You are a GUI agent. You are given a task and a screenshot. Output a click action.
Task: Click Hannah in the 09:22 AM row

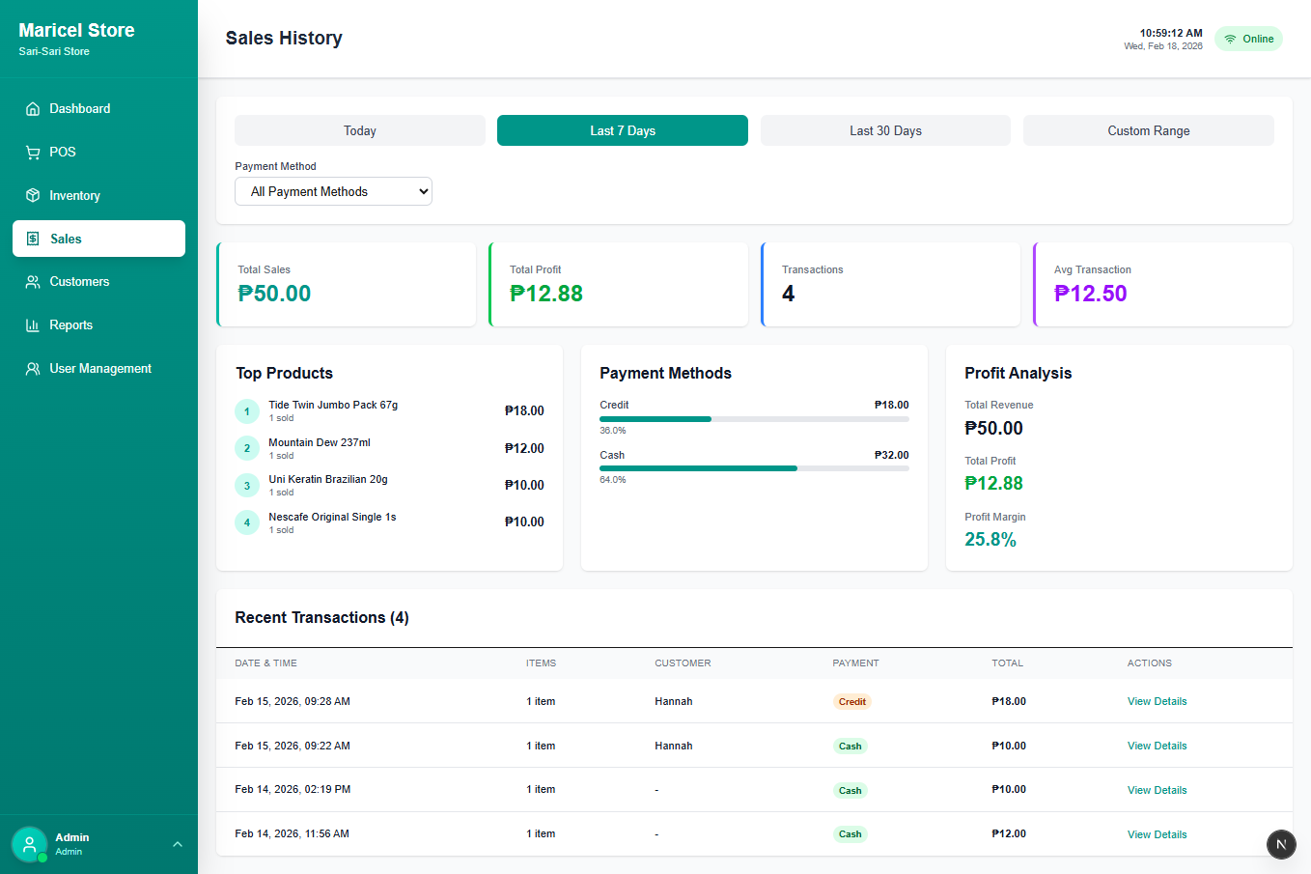(674, 747)
